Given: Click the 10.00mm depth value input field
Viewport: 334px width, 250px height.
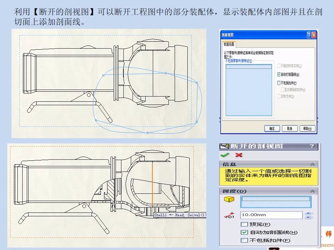Looking at the screenshot, I should click(271, 215).
